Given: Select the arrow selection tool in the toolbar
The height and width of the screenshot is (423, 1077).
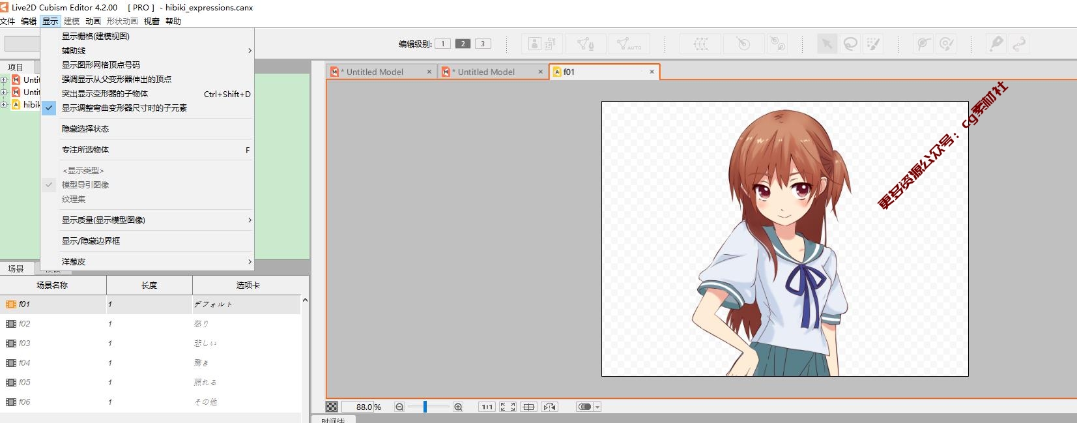Looking at the screenshot, I should tap(827, 44).
